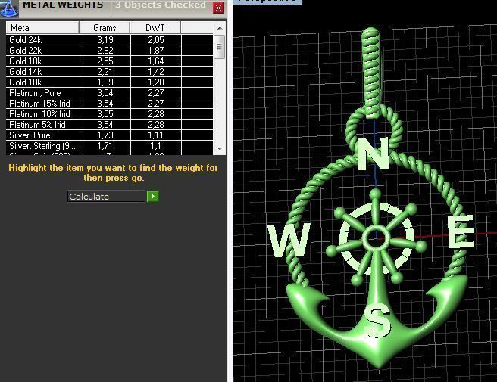Viewport: 497px width, 382px height.
Task: Select the Platinum, Pure row
Action: (109, 93)
